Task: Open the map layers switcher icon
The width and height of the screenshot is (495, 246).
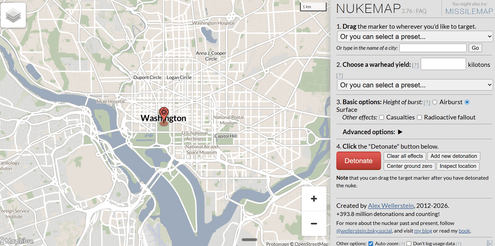Action: point(13,15)
